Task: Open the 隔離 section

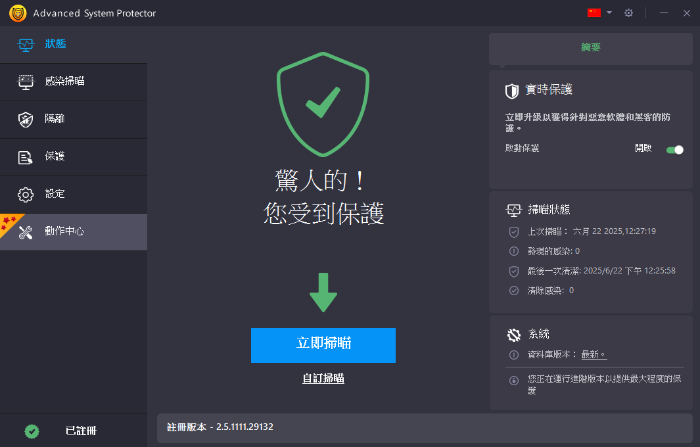Action: (x=74, y=120)
